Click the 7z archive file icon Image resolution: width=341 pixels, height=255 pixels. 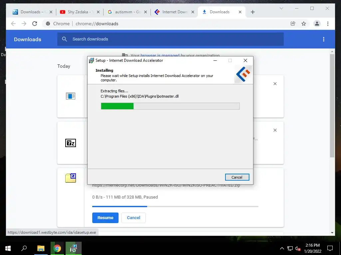click(71, 143)
